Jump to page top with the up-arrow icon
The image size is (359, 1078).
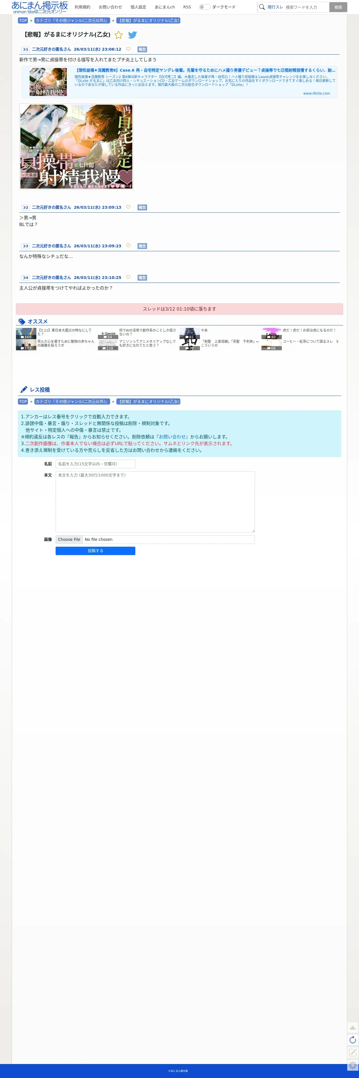click(353, 1028)
